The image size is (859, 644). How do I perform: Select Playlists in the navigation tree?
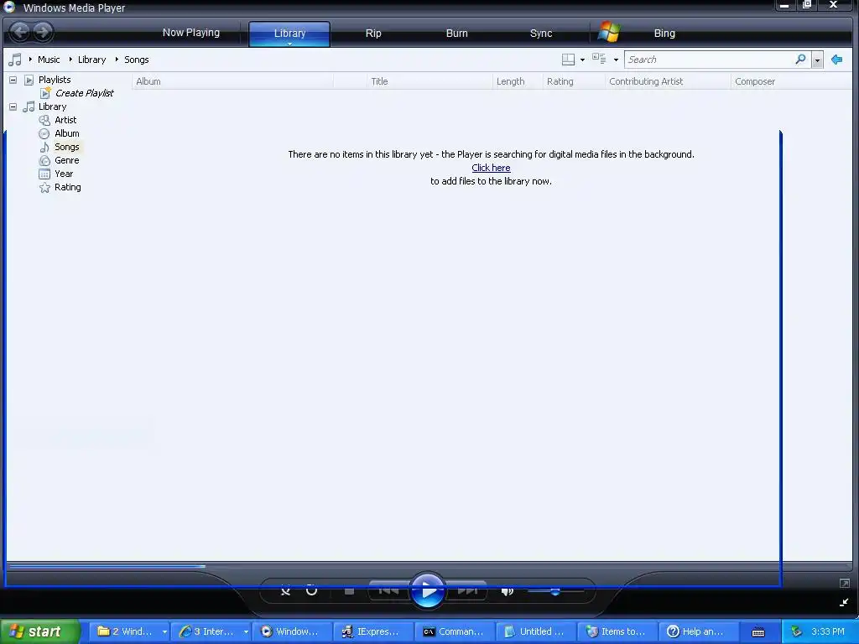coord(55,80)
